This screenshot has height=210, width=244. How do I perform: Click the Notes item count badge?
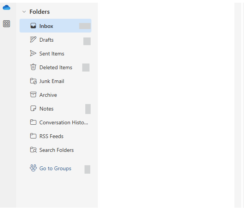[88, 109]
